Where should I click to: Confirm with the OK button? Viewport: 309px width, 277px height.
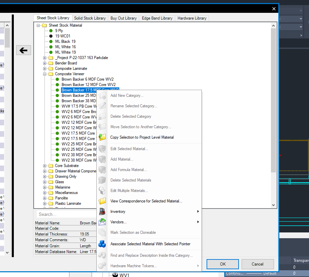click(223, 264)
